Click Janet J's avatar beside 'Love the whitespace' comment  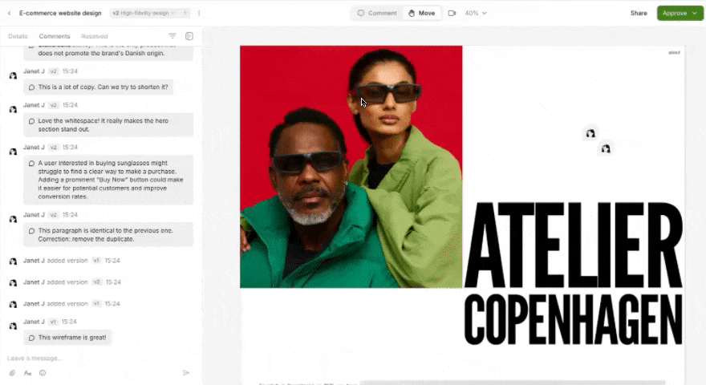(13, 109)
